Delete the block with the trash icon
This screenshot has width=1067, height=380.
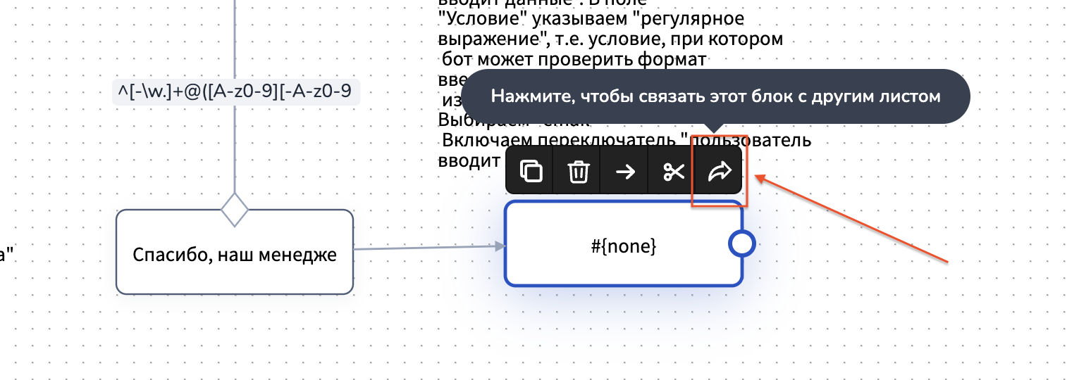pos(578,171)
